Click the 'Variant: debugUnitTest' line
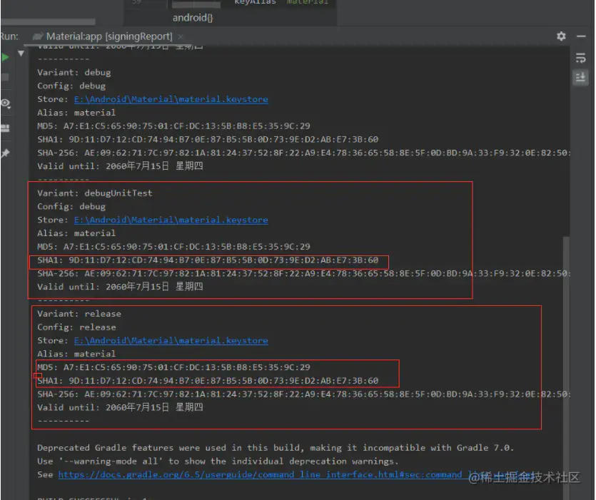 (x=95, y=193)
